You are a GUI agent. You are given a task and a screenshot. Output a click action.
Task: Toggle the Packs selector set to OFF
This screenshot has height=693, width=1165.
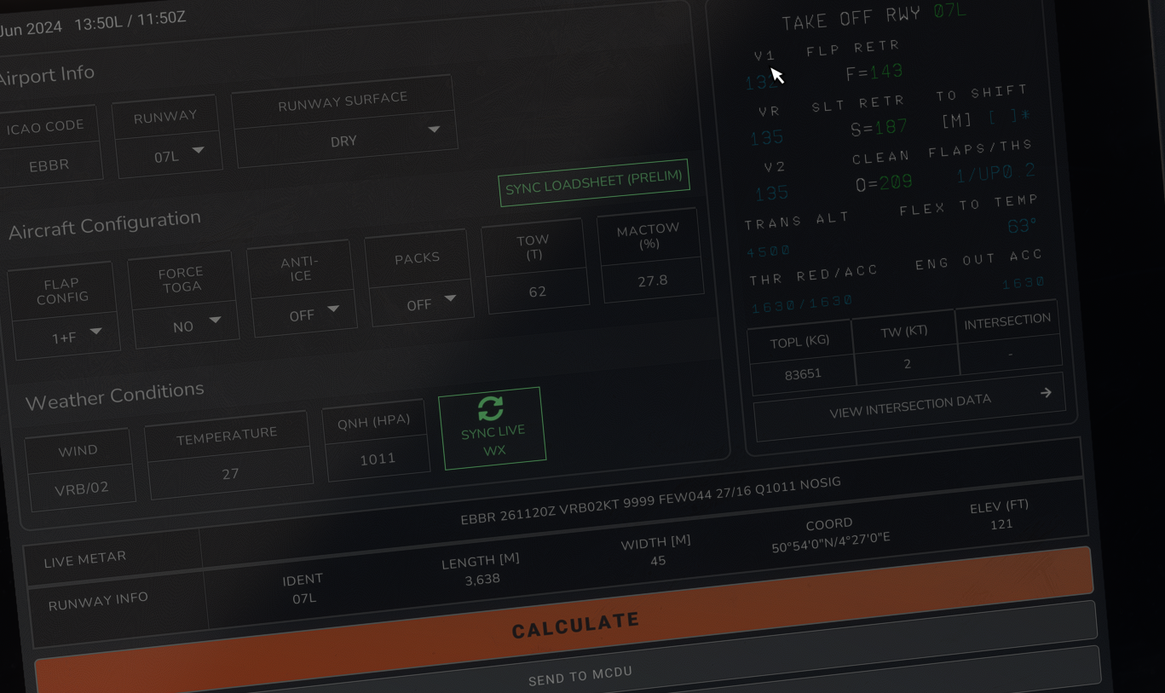pos(419,303)
